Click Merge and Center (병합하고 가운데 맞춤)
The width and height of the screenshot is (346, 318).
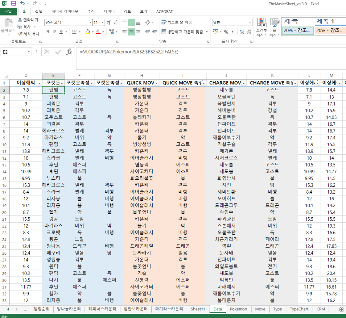[182, 32]
